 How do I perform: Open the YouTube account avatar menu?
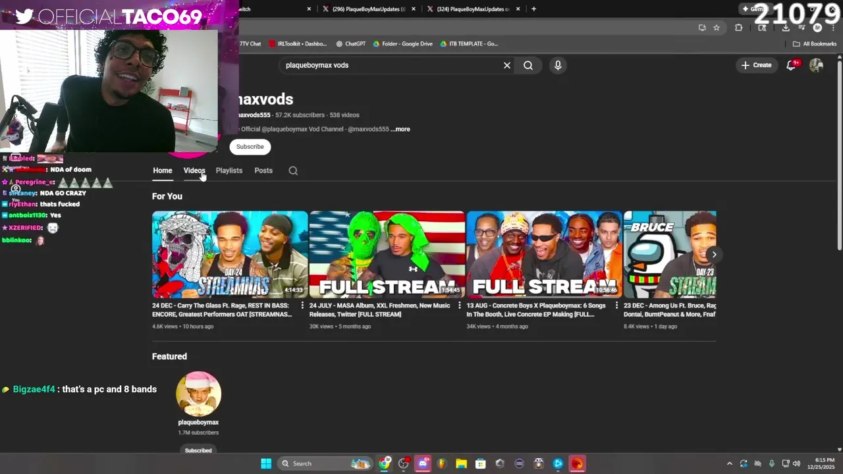click(816, 65)
